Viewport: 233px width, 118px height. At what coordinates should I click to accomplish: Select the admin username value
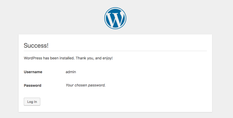click(71, 72)
